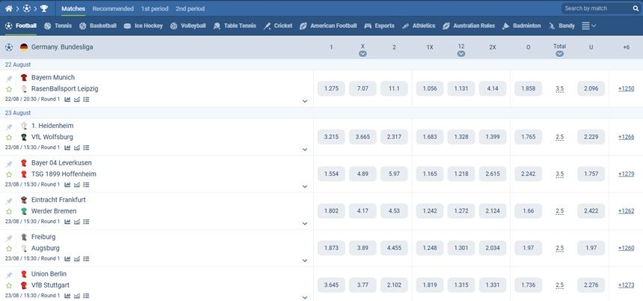This screenshot has height=301, width=643.
Task: Select 2X odds 2.034 for Freiburg match
Action: (x=493, y=248)
